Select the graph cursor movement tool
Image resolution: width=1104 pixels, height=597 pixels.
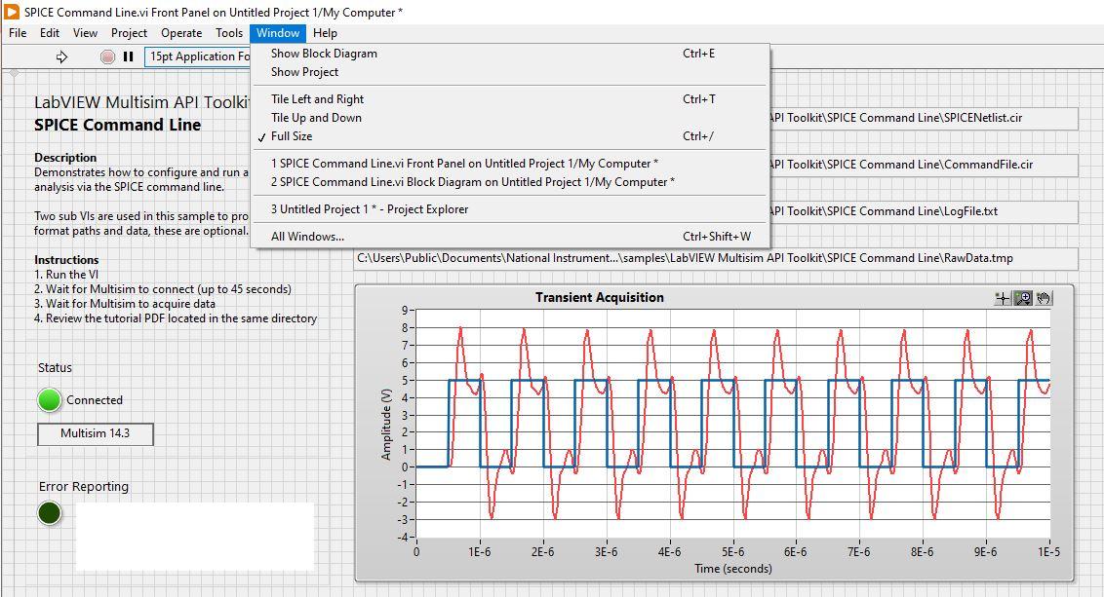click(1003, 298)
